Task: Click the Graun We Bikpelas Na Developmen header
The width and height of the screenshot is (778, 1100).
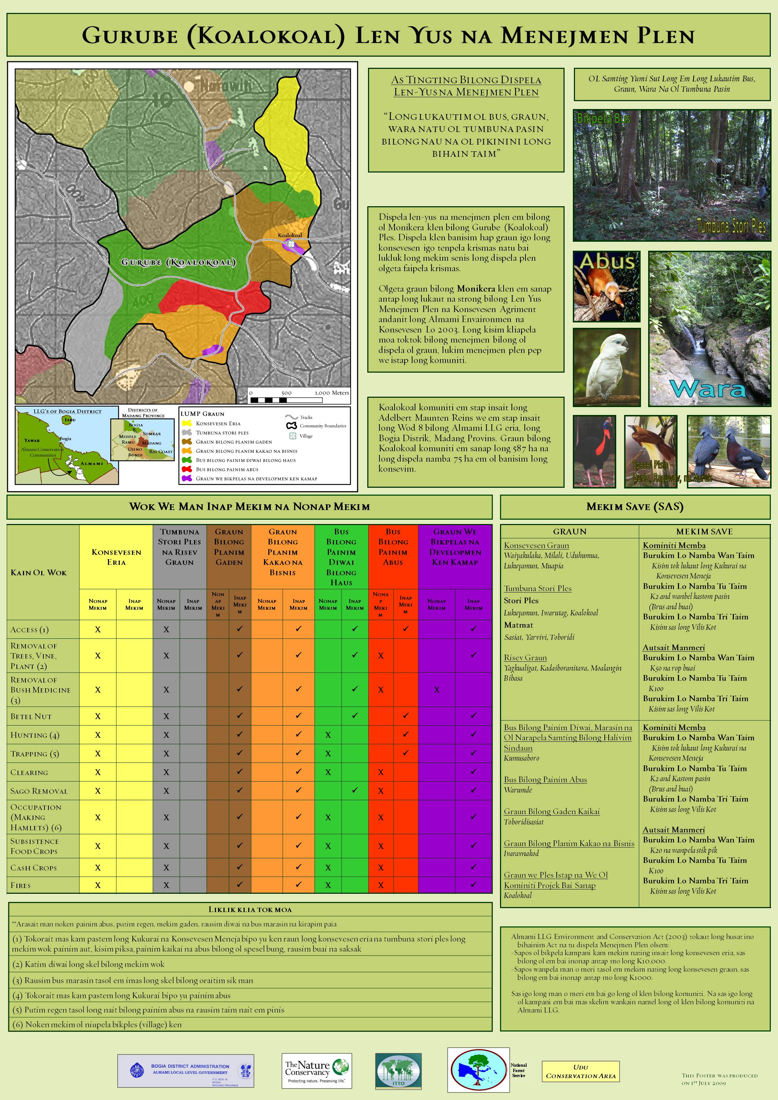Action: pyautogui.click(x=455, y=557)
